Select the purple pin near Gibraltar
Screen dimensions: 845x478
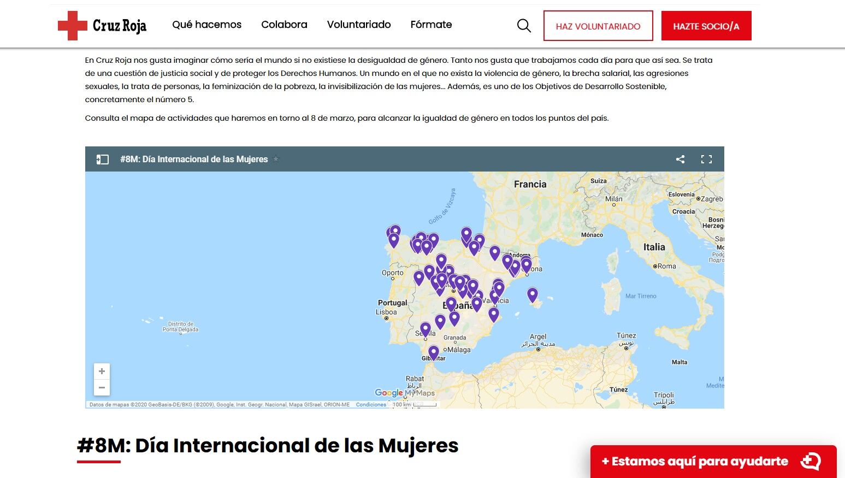pos(434,352)
